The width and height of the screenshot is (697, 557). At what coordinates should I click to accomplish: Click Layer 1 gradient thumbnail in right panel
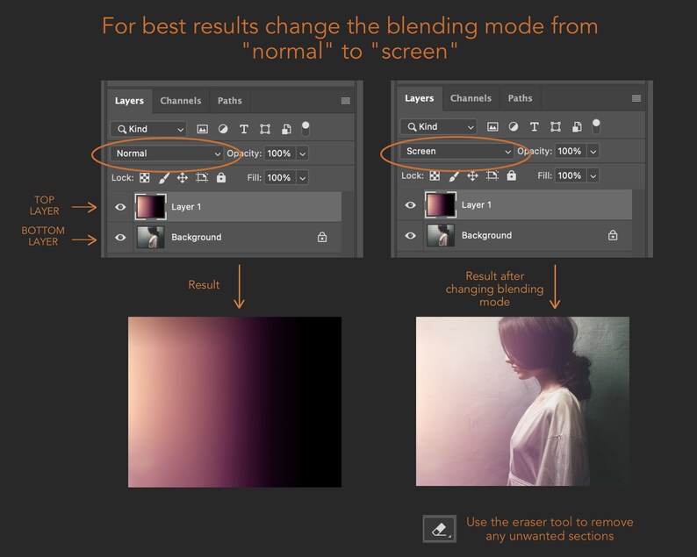pyautogui.click(x=441, y=204)
